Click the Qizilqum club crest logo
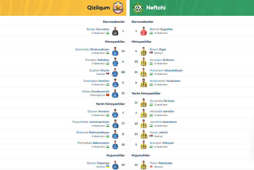This screenshot has width=254, height=170. click(x=118, y=8)
